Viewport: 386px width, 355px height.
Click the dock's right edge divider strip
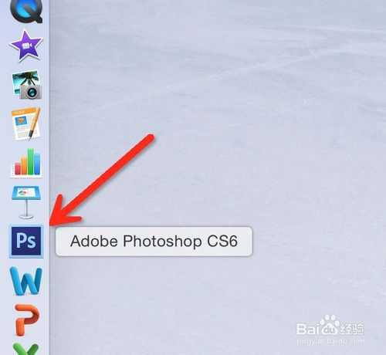pos(49,177)
